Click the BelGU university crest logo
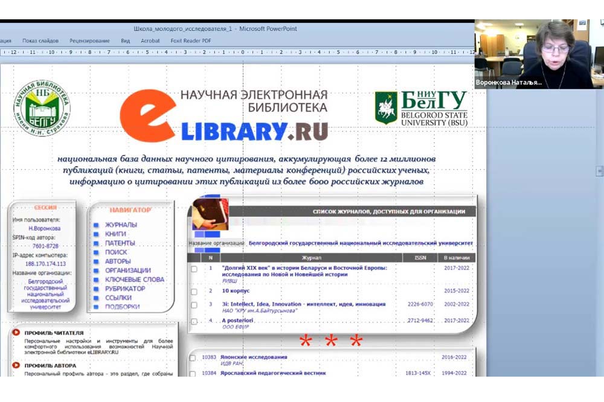The image size is (604, 402). [385, 108]
